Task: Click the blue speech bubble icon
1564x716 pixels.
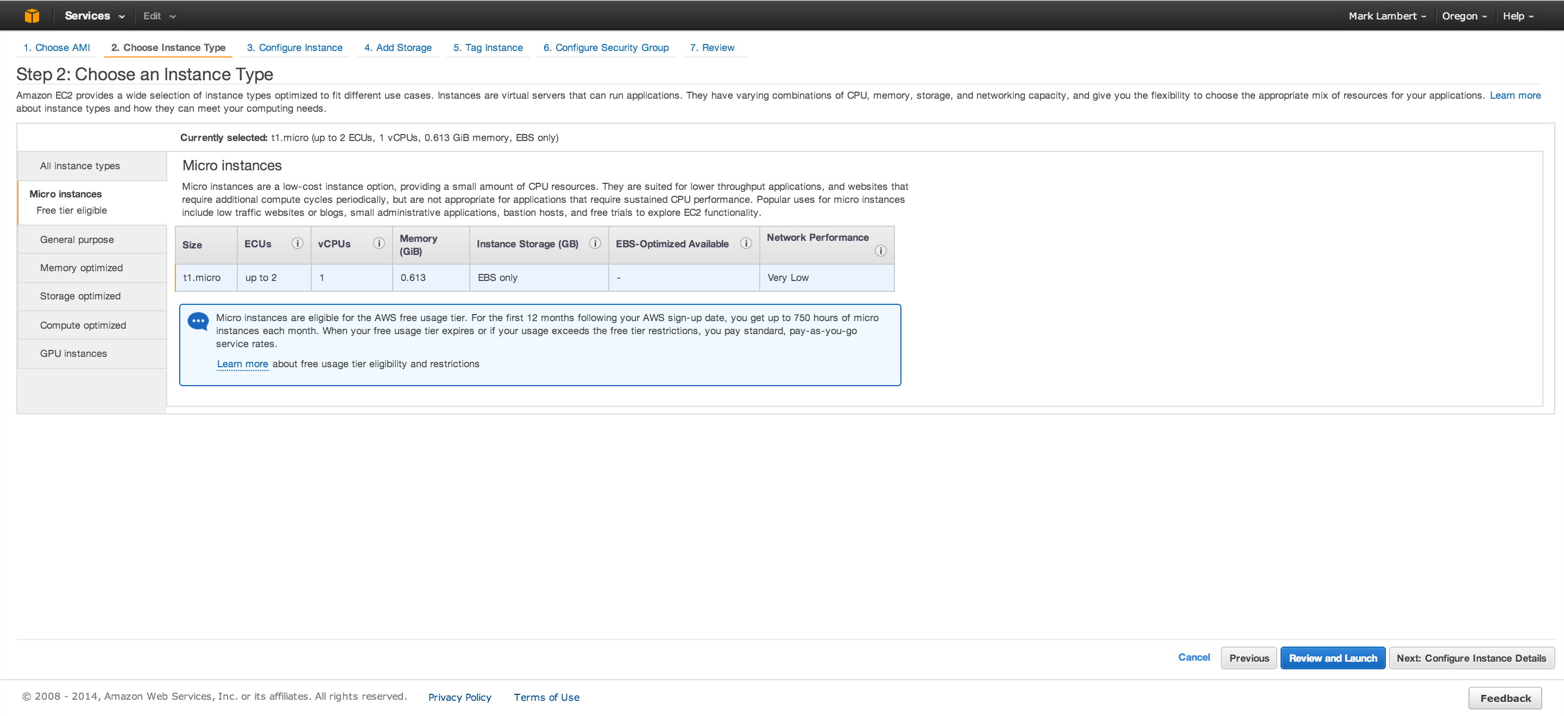Action: point(198,321)
